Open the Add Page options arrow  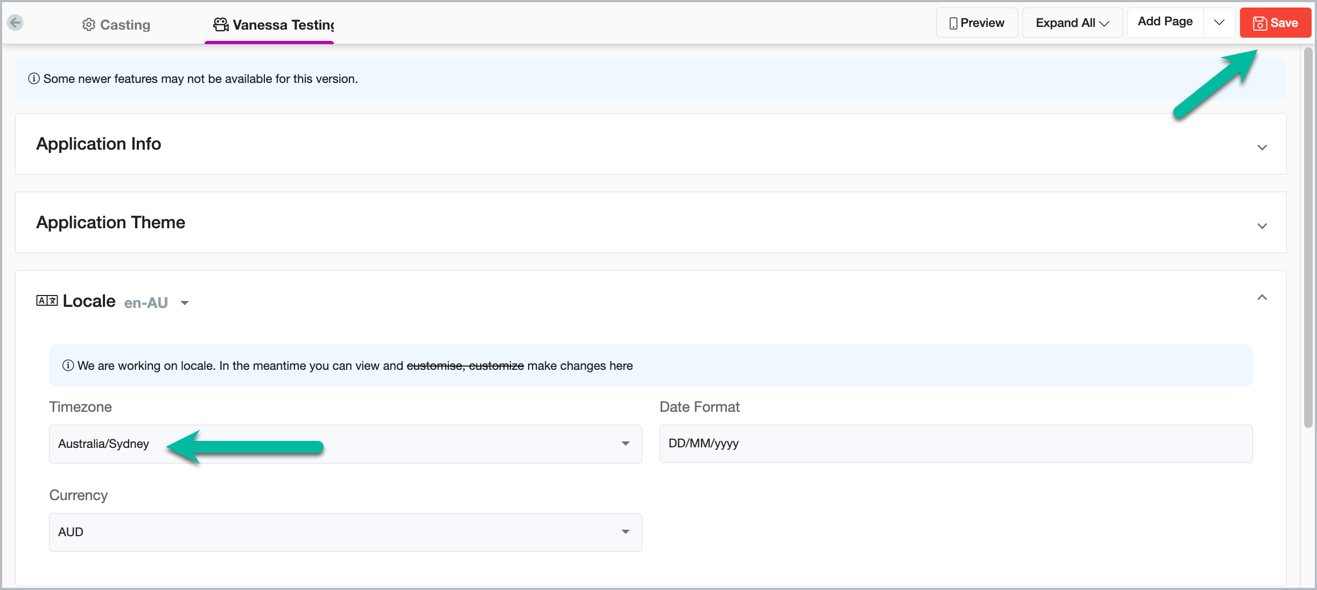tap(1219, 22)
